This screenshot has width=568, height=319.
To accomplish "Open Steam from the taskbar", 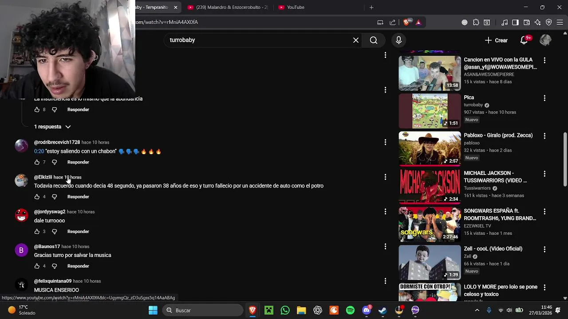I will [x=383, y=311].
